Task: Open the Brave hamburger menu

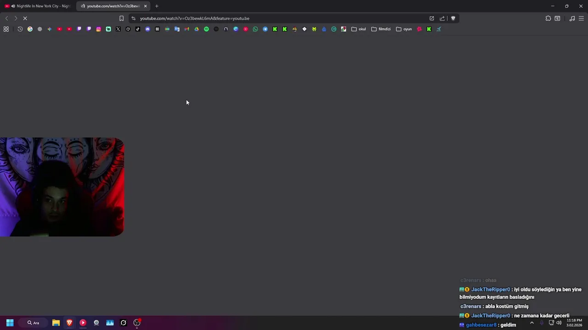Action: tap(581, 18)
